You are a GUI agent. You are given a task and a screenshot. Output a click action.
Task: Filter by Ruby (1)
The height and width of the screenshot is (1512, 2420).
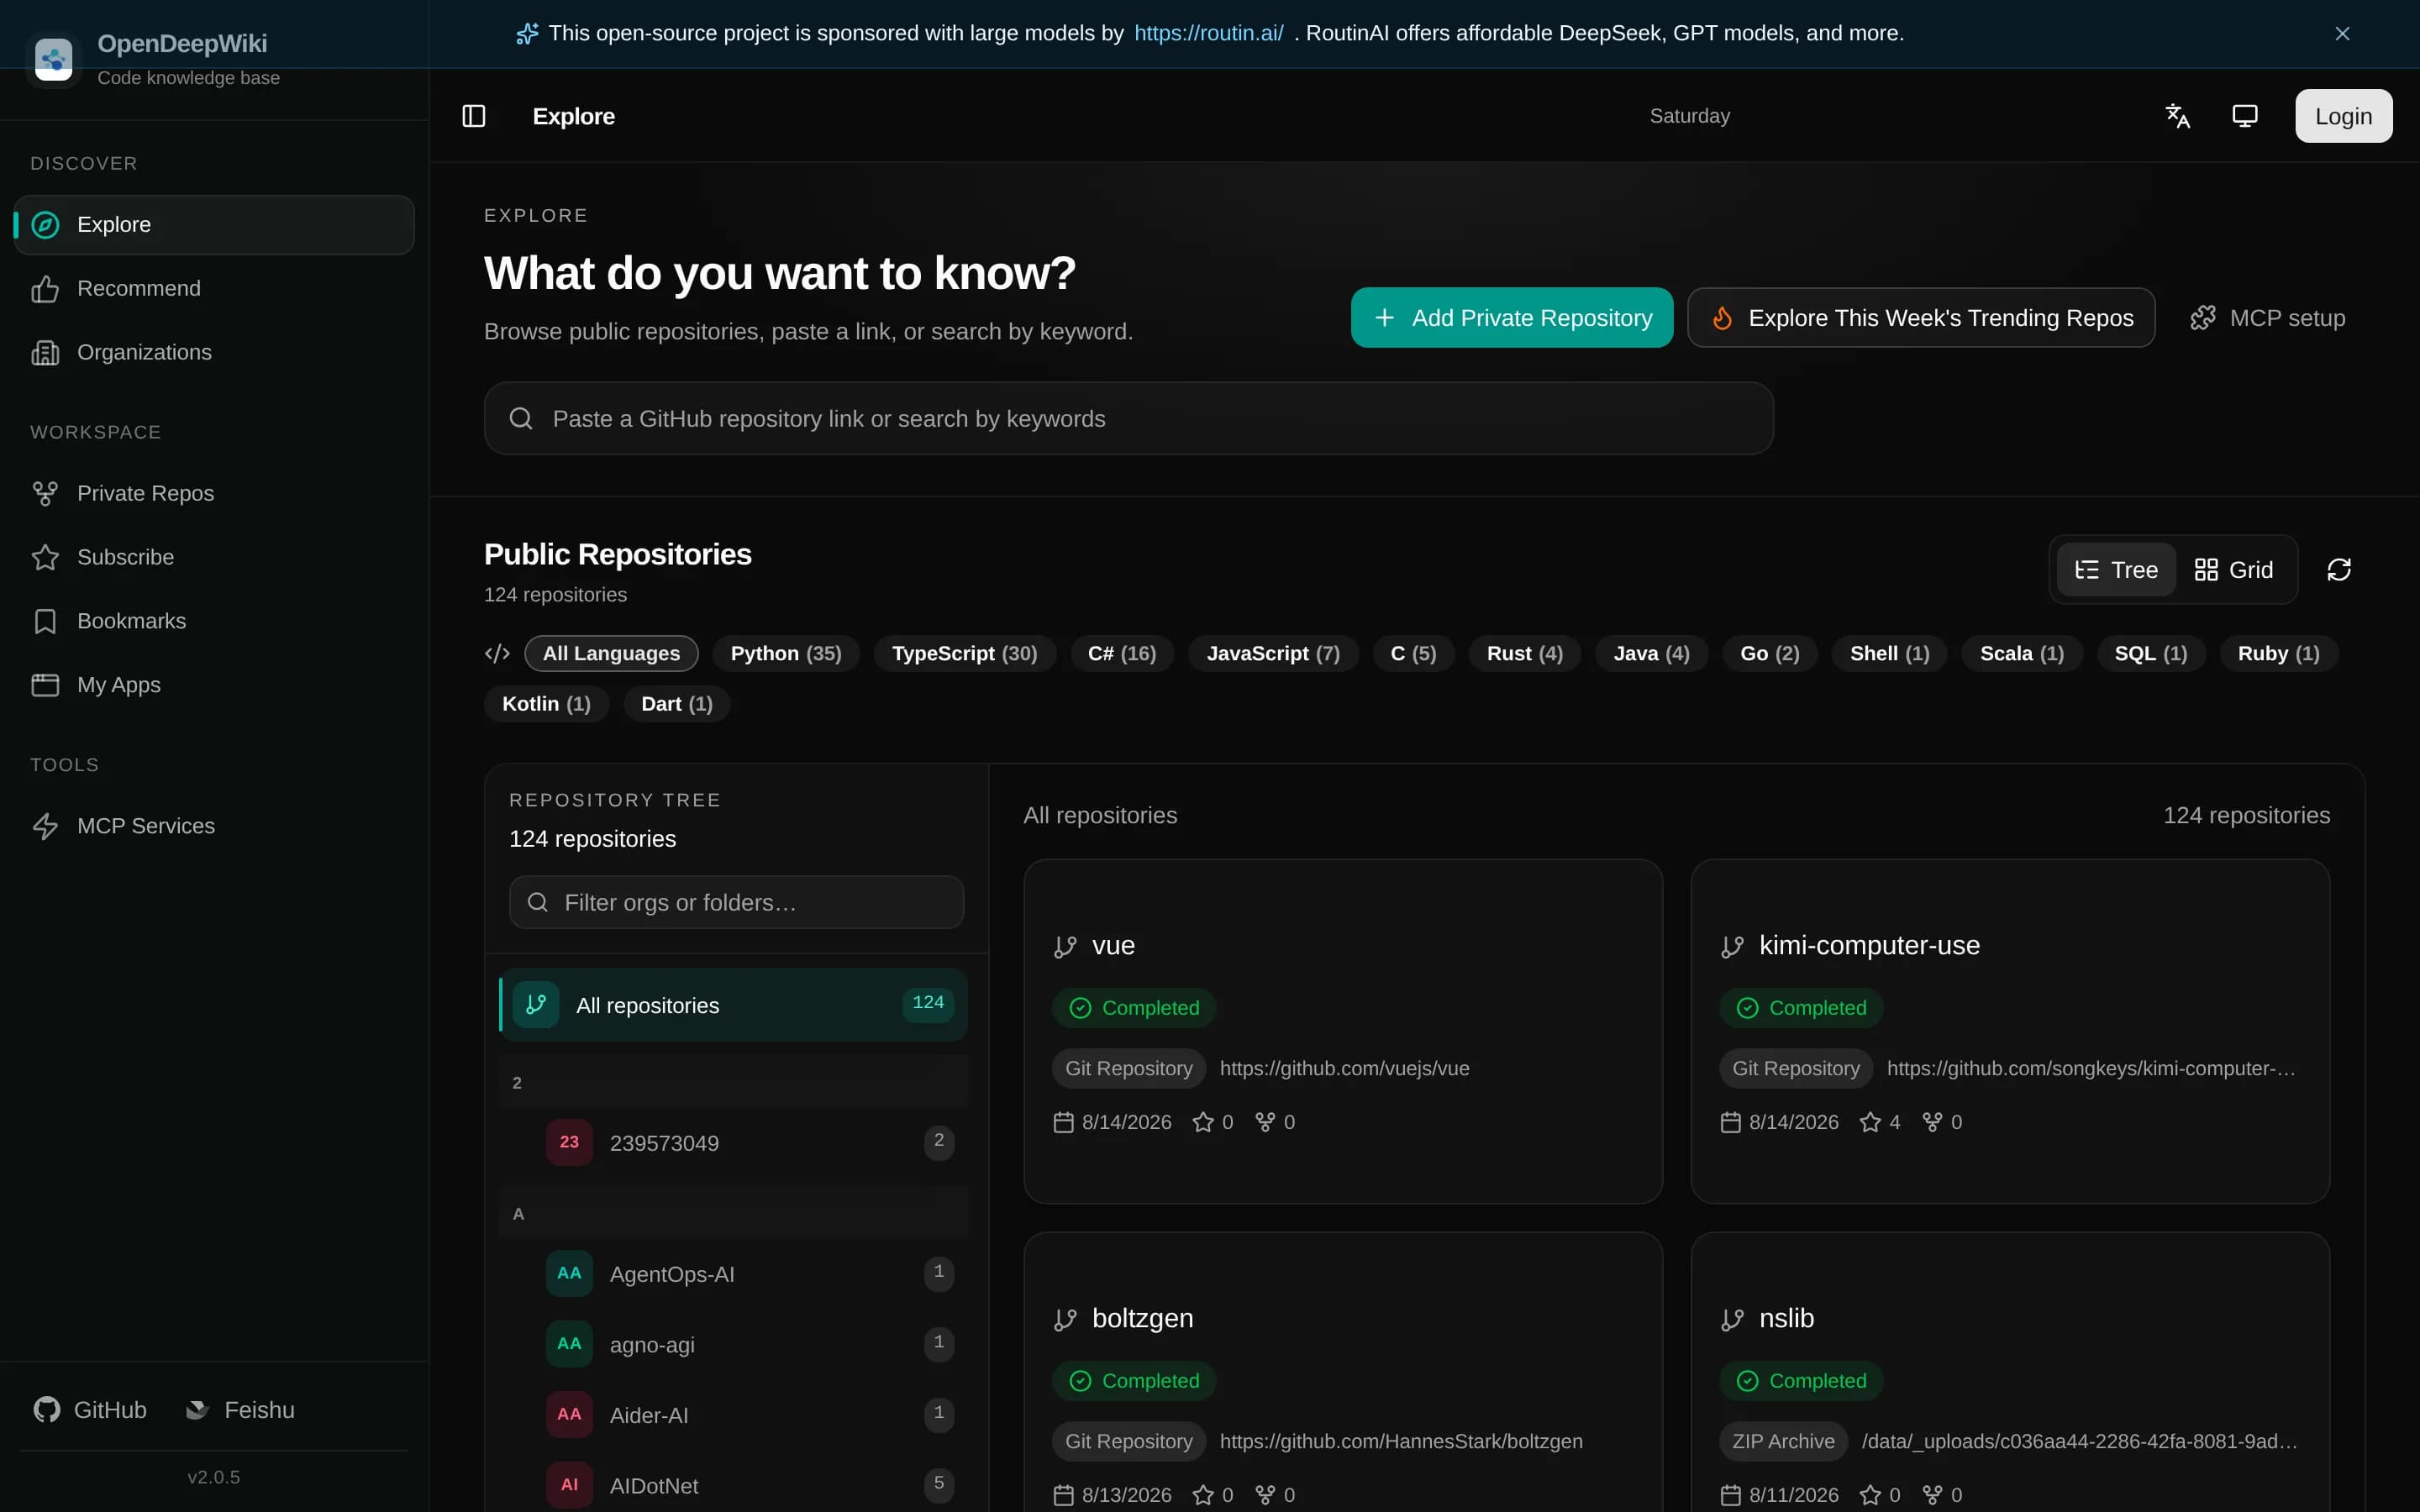point(2278,653)
